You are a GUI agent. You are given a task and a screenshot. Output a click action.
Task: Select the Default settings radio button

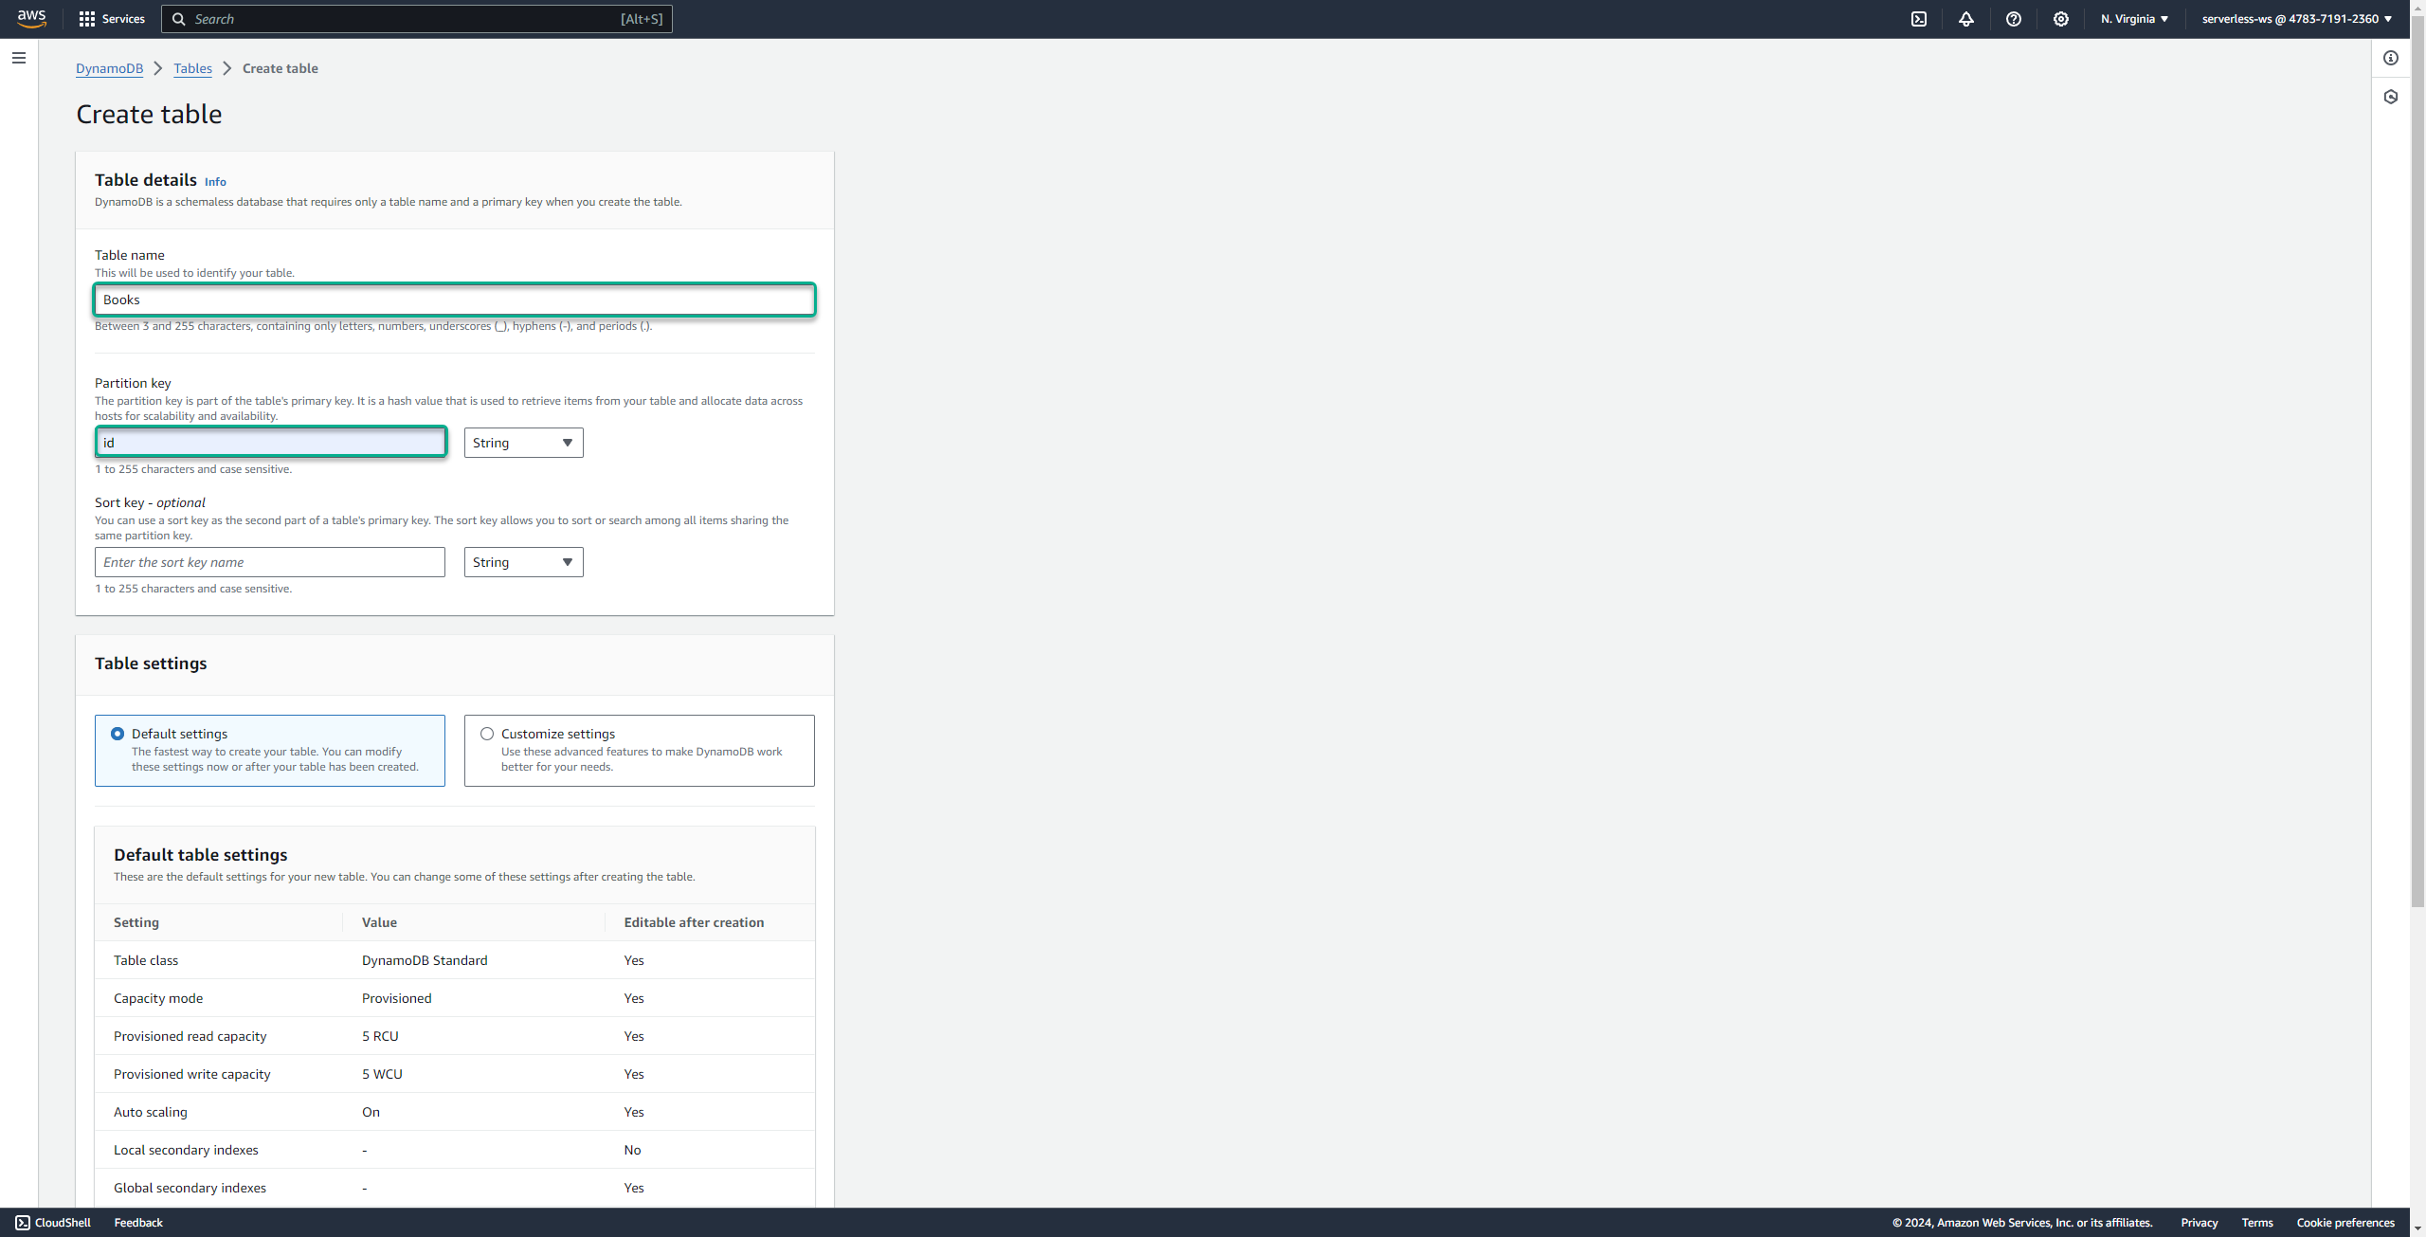(118, 732)
